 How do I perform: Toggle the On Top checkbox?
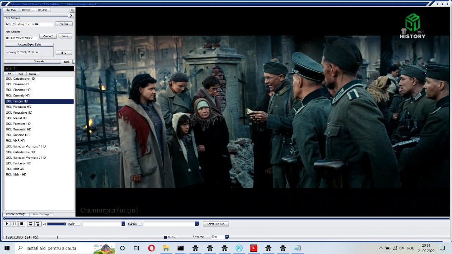(x=165, y=237)
